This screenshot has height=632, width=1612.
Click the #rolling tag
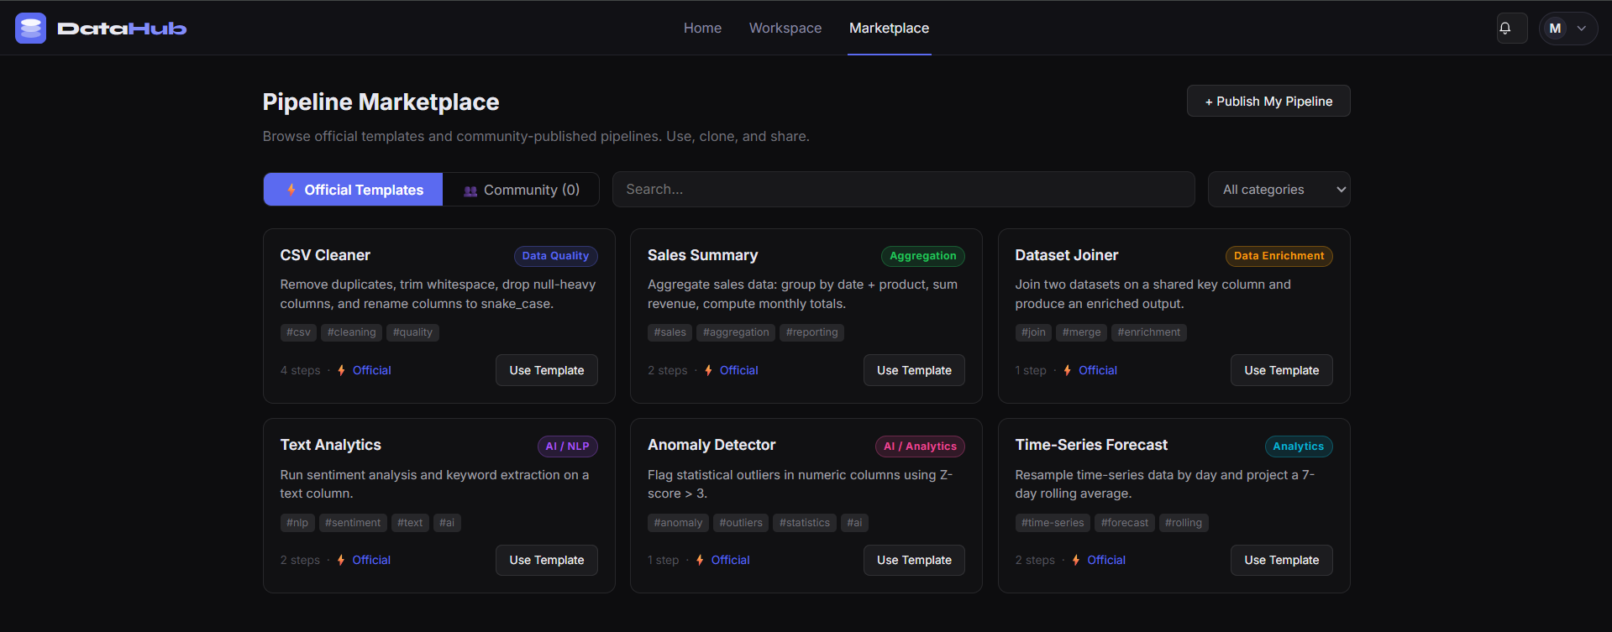[1184, 523]
